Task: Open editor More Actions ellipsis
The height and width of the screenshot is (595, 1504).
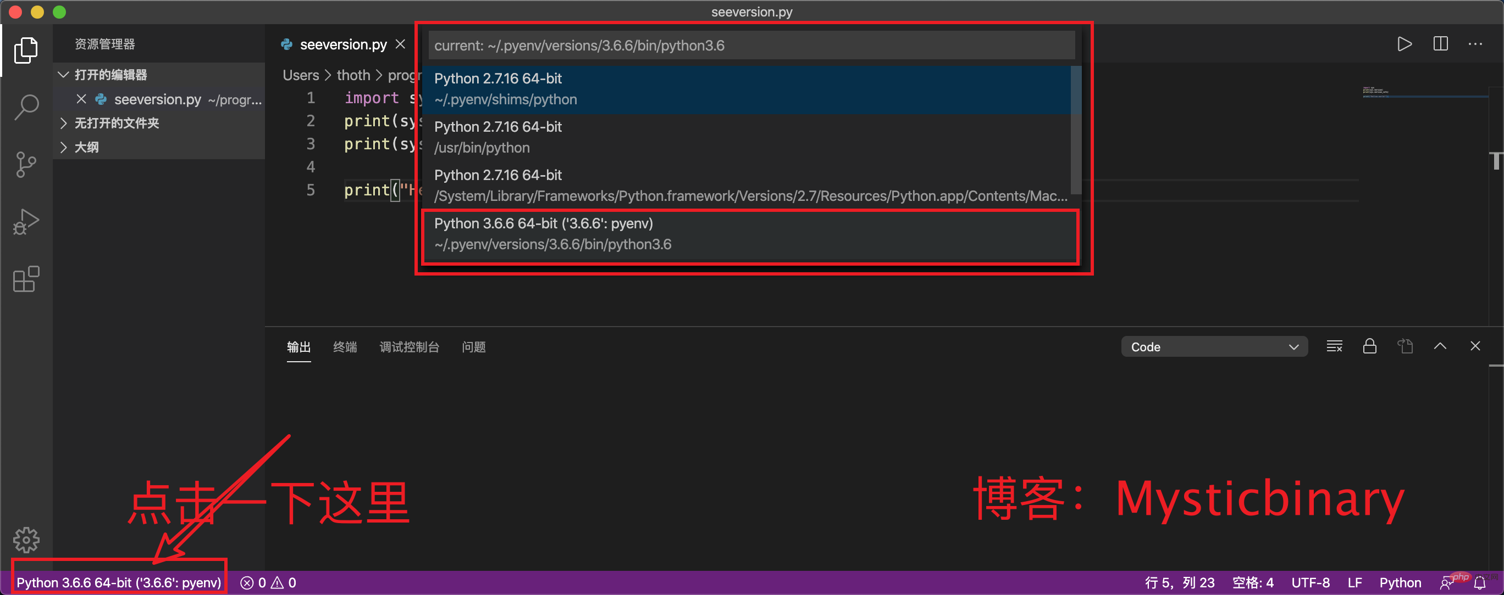Action: point(1475,44)
